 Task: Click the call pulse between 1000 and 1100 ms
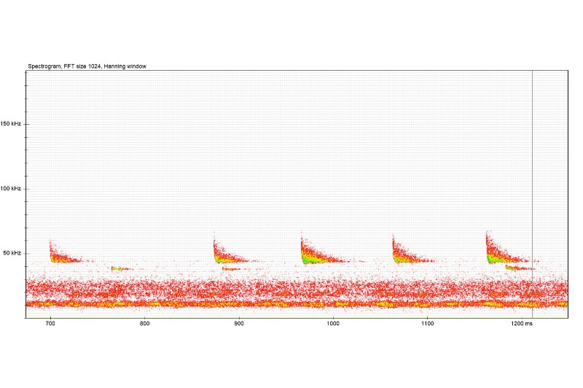411,250
